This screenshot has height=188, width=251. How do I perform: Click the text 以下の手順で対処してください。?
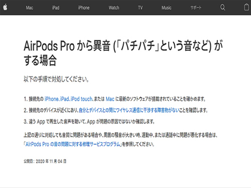pos(56,79)
